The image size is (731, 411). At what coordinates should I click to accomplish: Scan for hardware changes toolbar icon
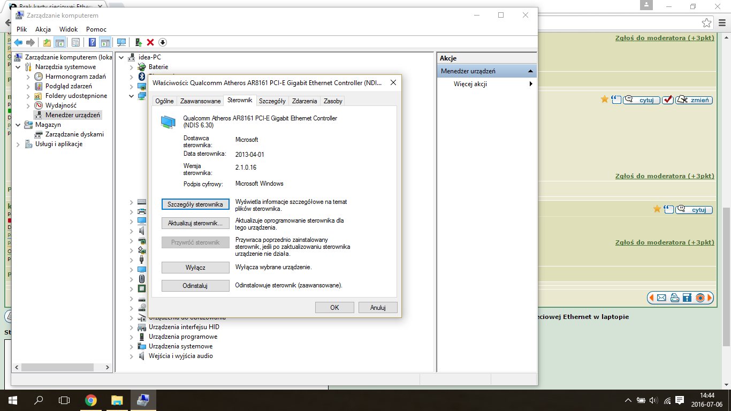(x=121, y=42)
